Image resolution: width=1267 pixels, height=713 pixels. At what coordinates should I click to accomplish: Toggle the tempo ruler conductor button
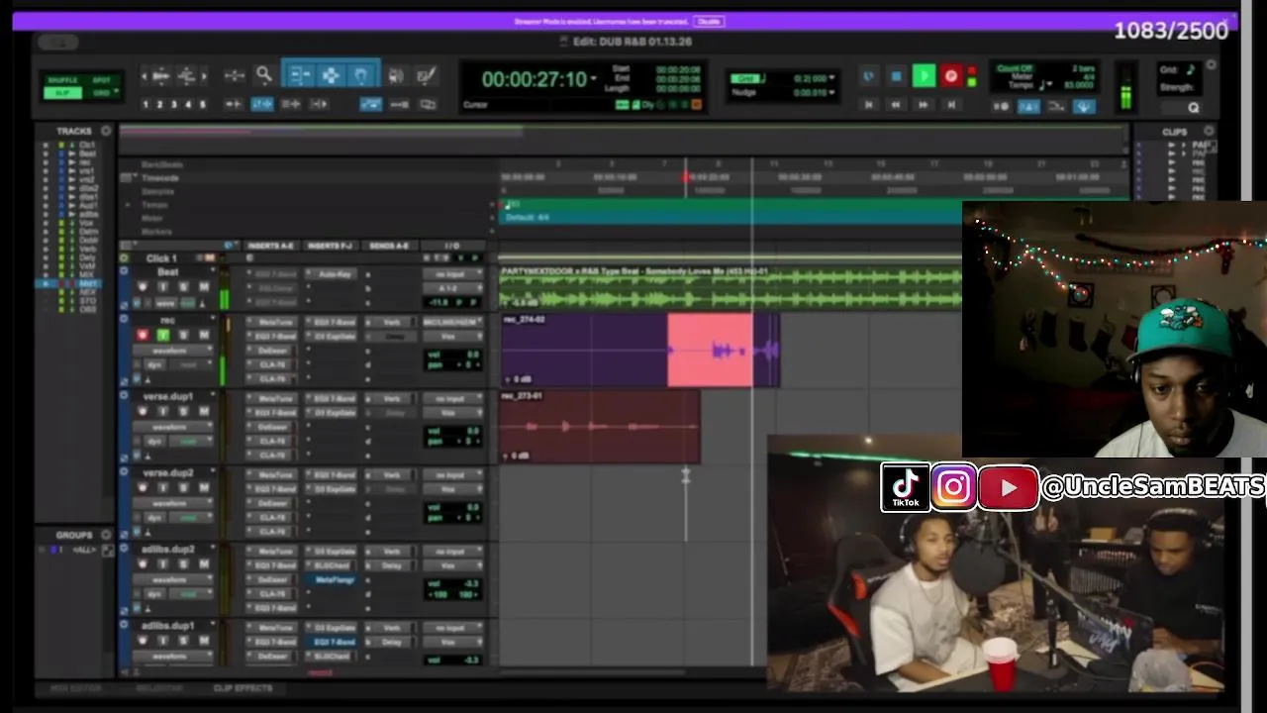(1085, 106)
